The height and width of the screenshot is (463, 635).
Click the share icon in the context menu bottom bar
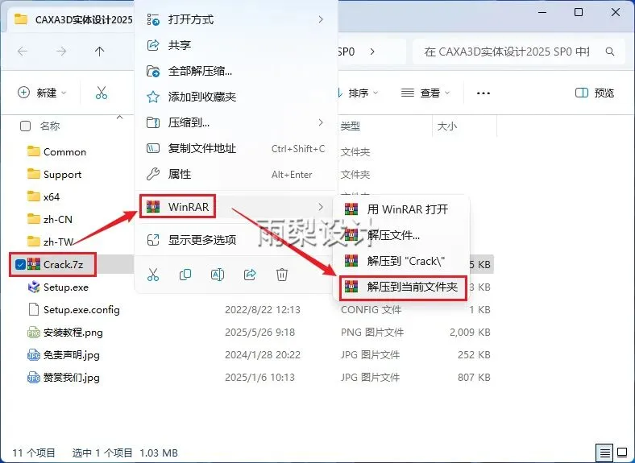pos(250,275)
